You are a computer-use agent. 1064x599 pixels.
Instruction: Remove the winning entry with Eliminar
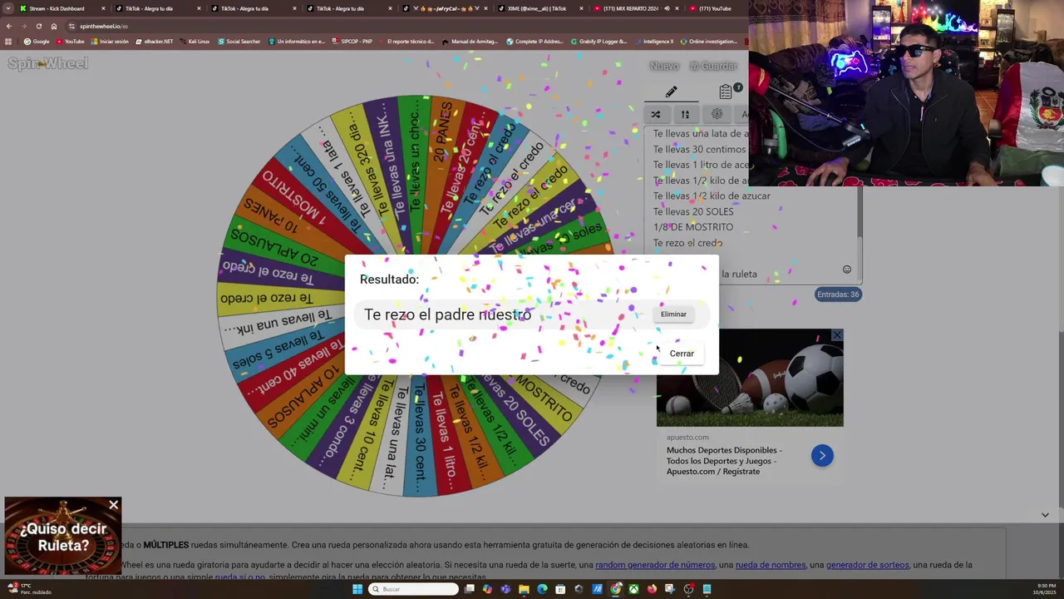(x=673, y=314)
